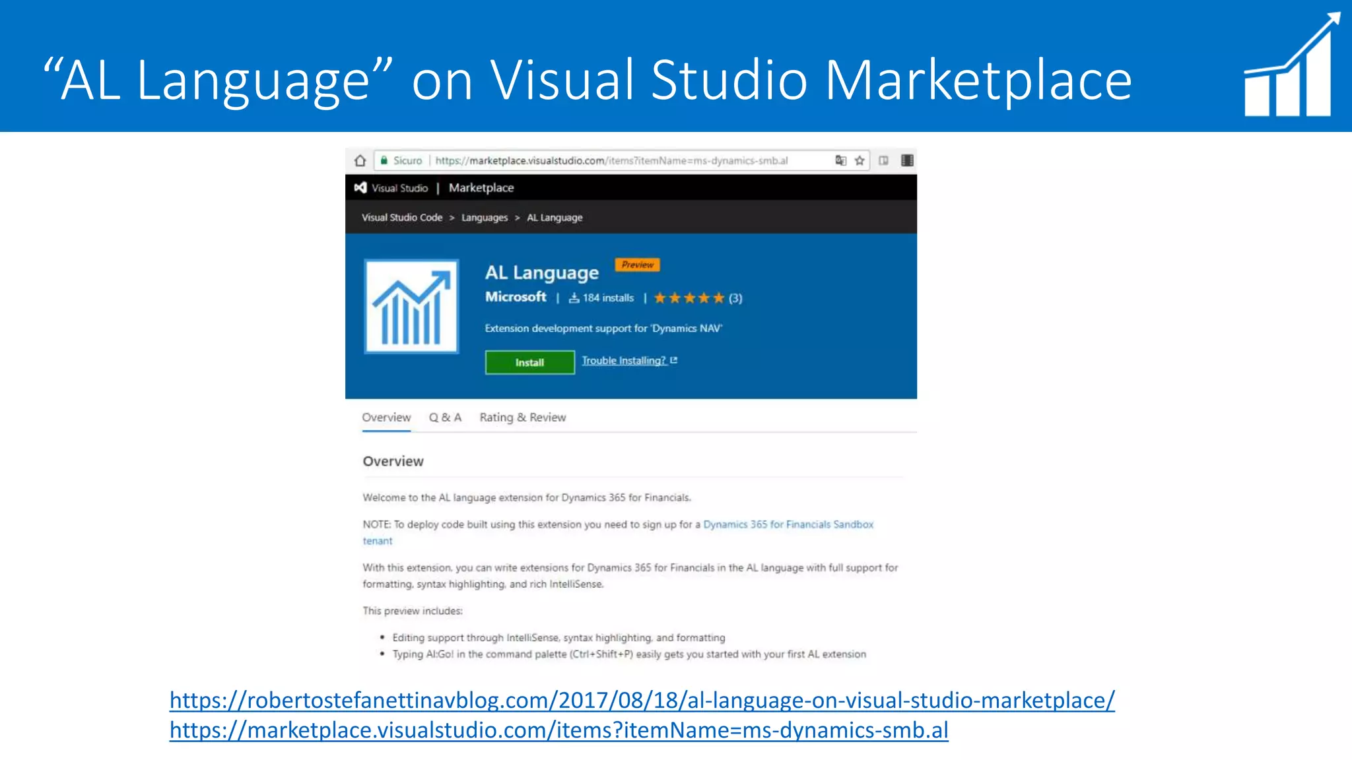This screenshot has height=760, width=1352.
Task: Click the browser address bar URL
Action: point(611,160)
